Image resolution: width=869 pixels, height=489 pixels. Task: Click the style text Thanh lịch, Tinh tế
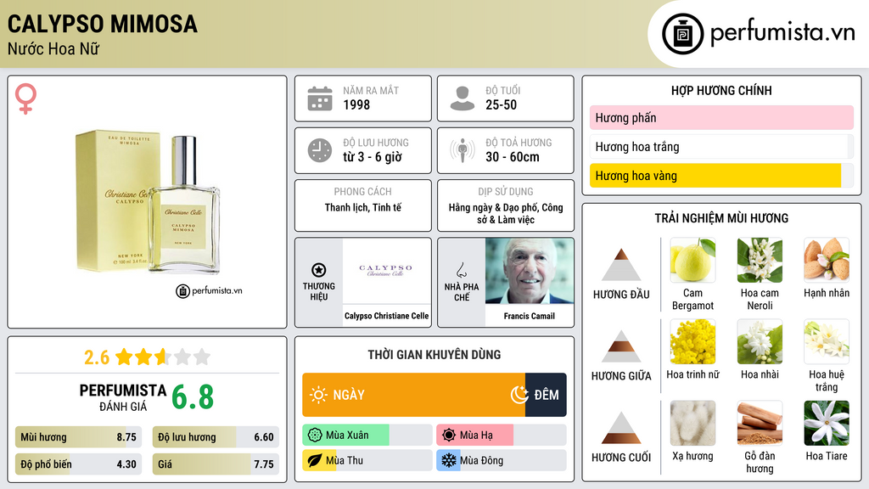coord(363,208)
